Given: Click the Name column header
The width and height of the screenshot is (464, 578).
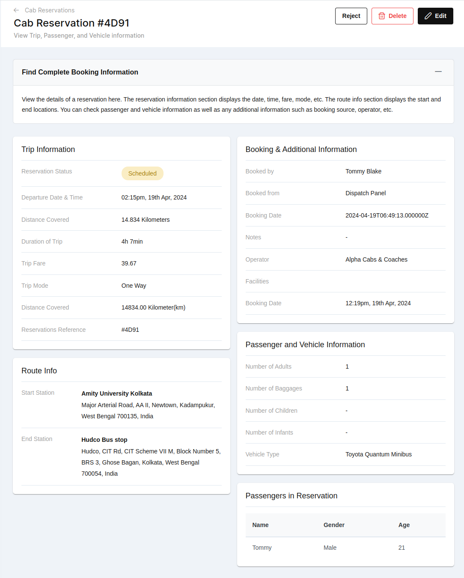Looking at the screenshot, I should pyautogui.click(x=260, y=525).
